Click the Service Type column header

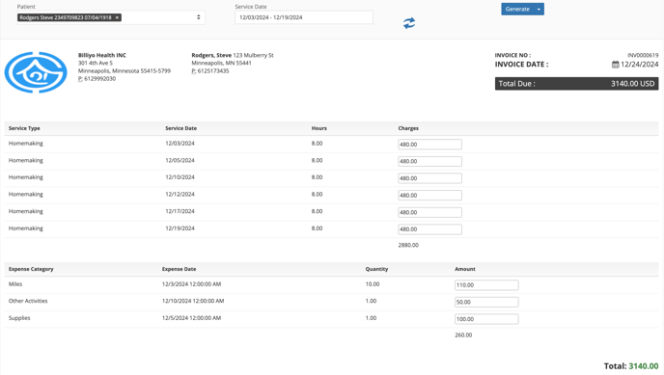pyautogui.click(x=24, y=128)
